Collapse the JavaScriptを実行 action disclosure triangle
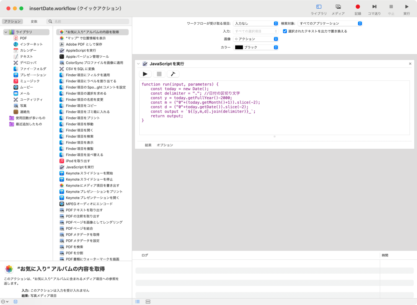 point(138,64)
